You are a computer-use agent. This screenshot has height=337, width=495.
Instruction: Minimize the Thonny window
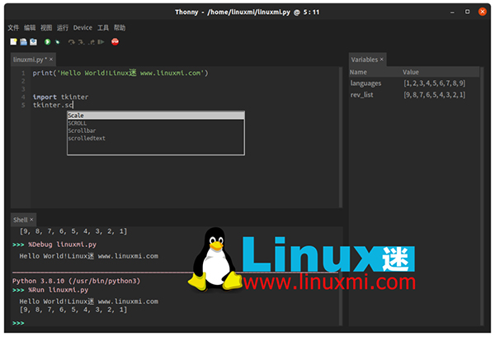452,12
